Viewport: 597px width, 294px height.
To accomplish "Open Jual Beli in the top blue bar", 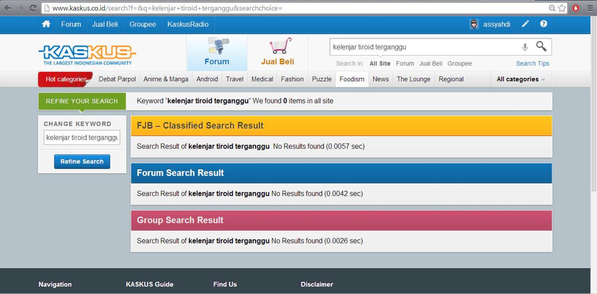I will (x=105, y=24).
